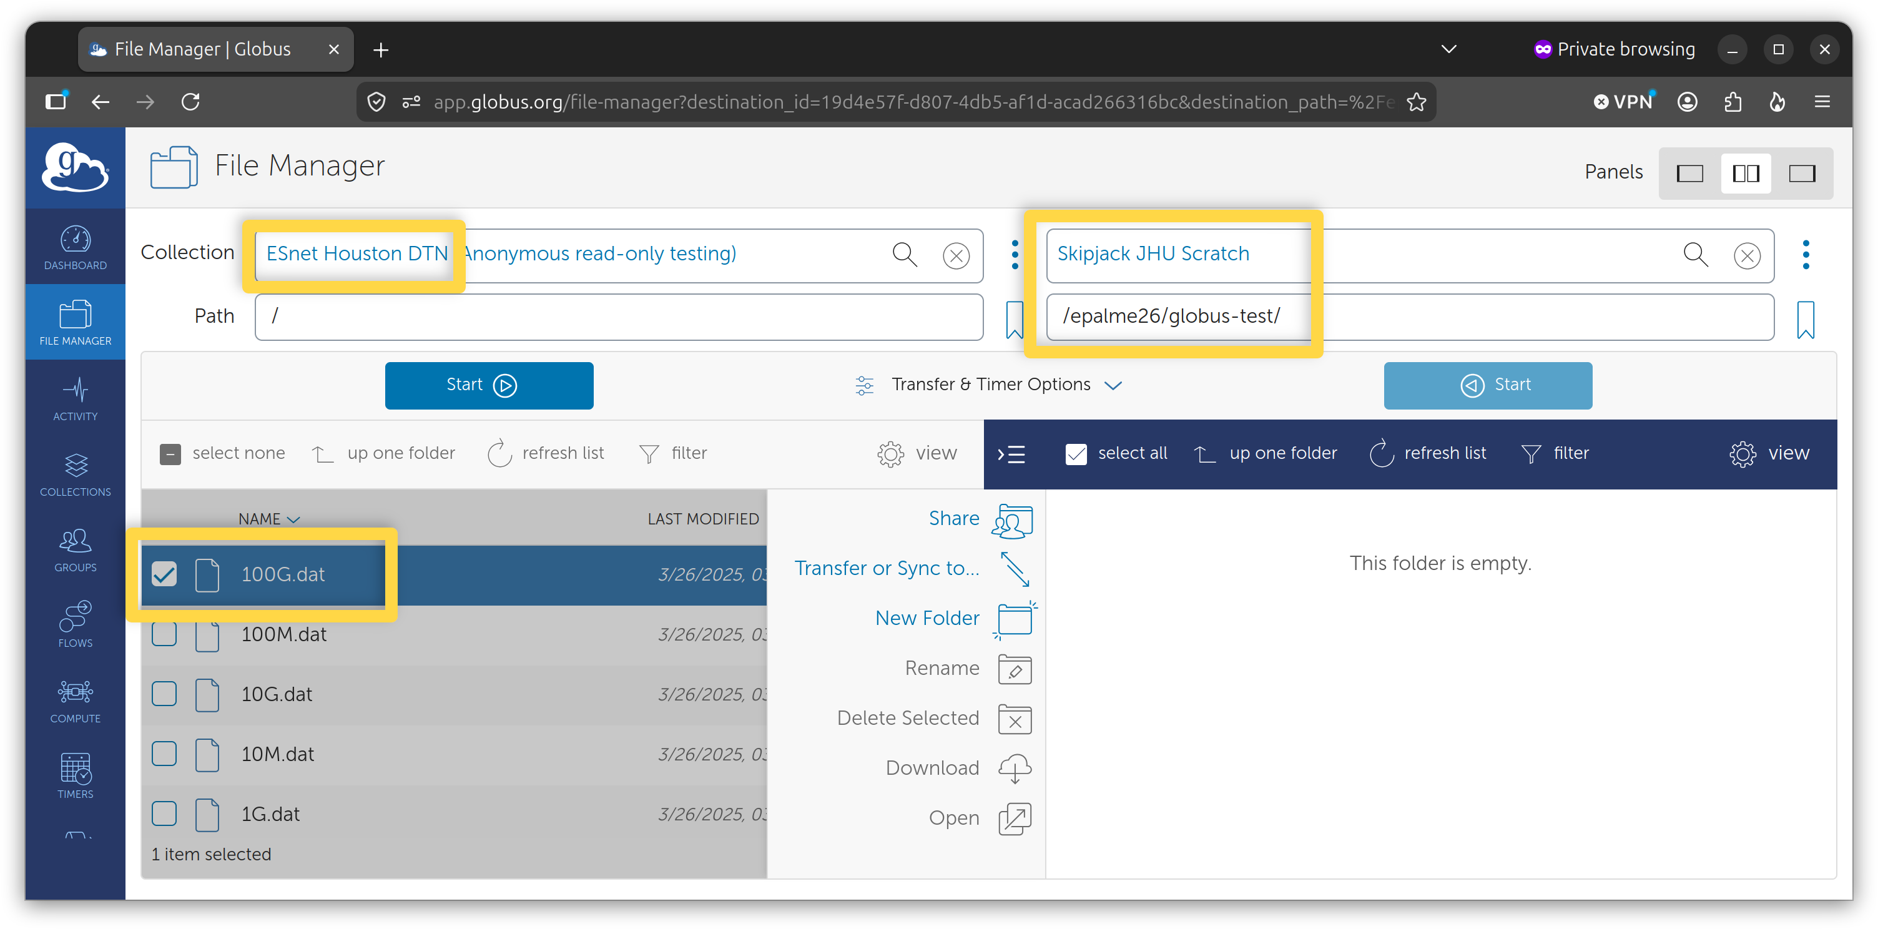Click Download action
The width and height of the screenshot is (1878, 929).
[x=959, y=769]
